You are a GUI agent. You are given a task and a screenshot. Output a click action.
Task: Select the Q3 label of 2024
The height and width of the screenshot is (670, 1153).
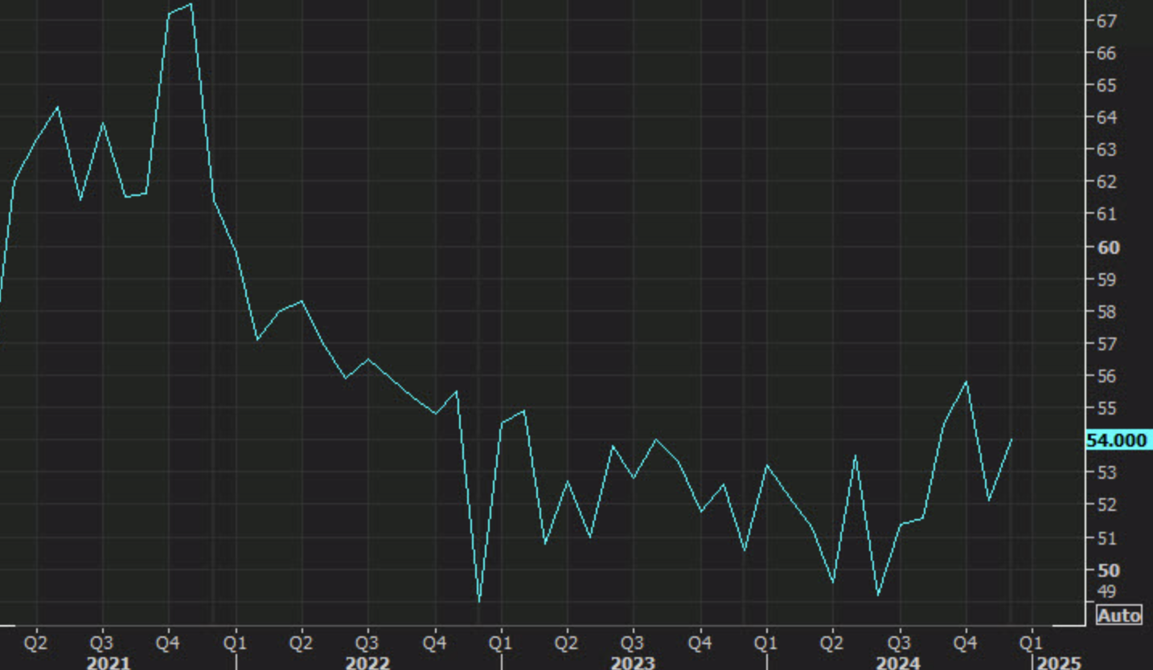click(x=898, y=643)
